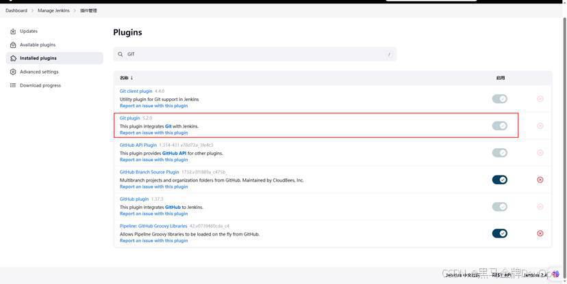567x284 pixels.
Task: Go to Manage Jenkins breadcrumb
Action: coord(53,10)
